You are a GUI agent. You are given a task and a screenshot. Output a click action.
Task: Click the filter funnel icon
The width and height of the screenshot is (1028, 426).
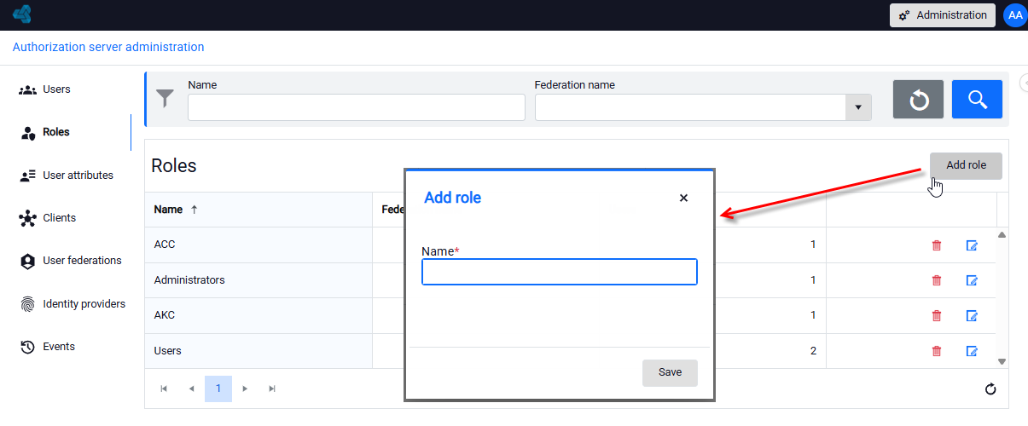pyautogui.click(x=165, y=99)
